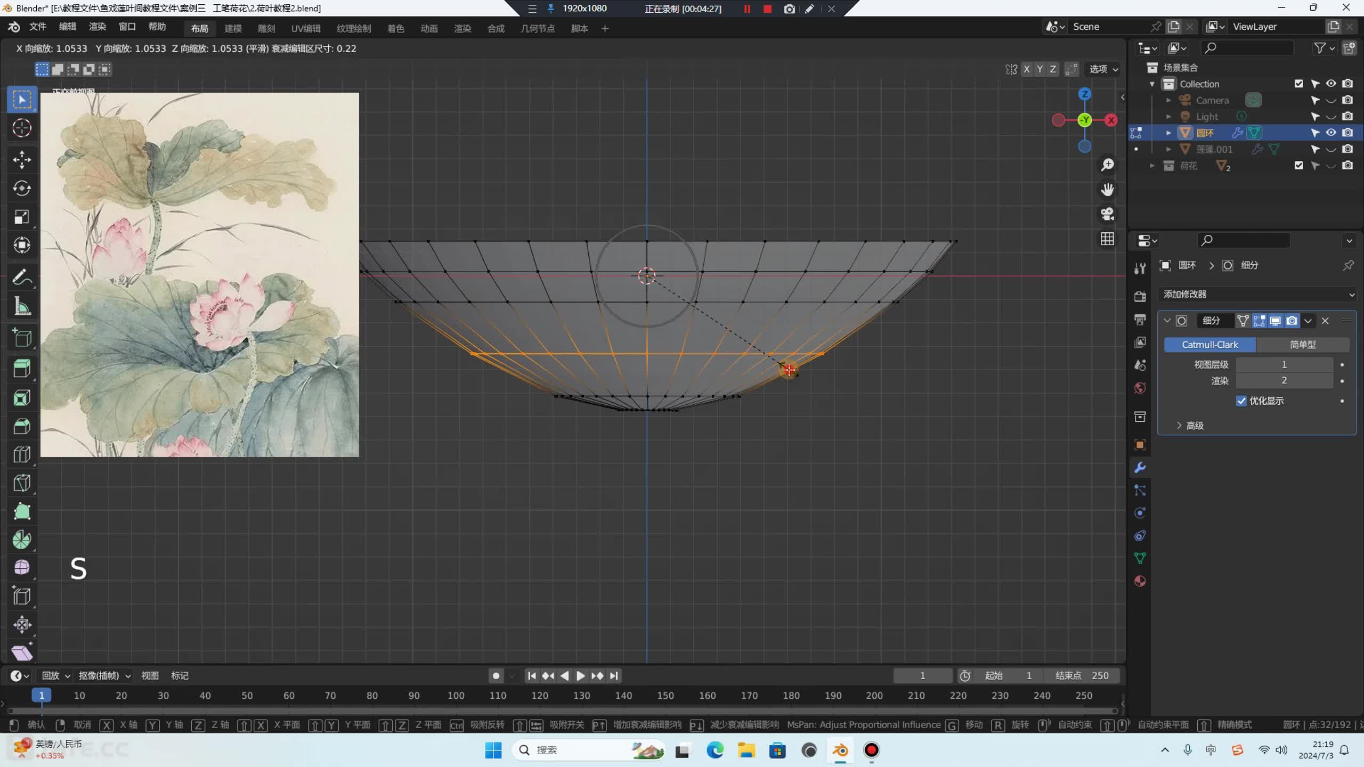The height and width of the screenshot is (767, 1364).
Task: Toggle camera view icon in viewport
Action: pos(1107,214)
